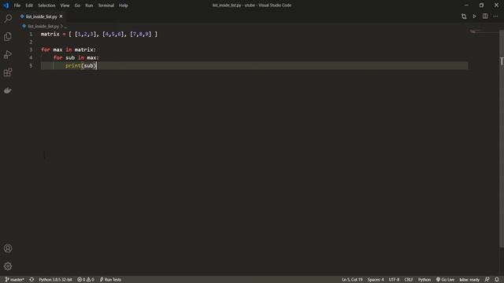The width and height of the screenshot is (504, 283).
Task: Click line number 1 in gutter
Action: (x=31, y=34)
